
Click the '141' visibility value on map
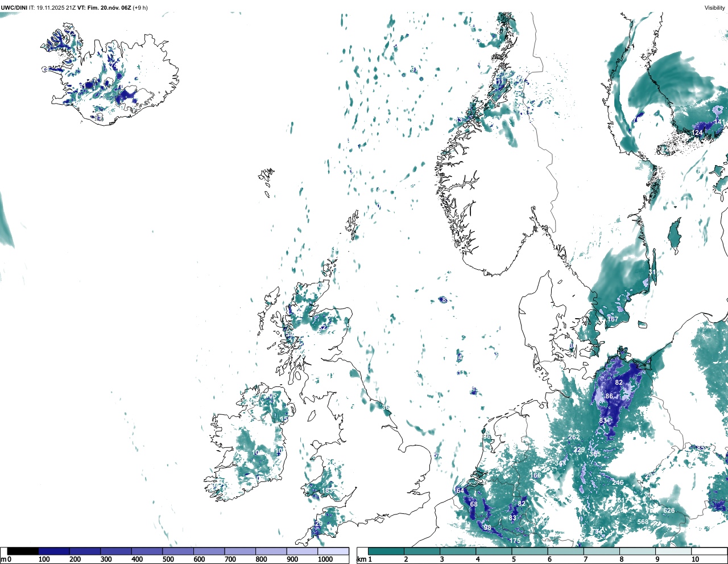[720, 122]
